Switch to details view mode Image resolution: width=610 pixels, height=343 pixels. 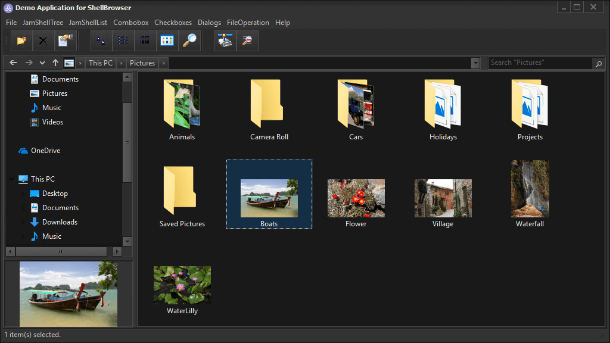tap(145, 40)
